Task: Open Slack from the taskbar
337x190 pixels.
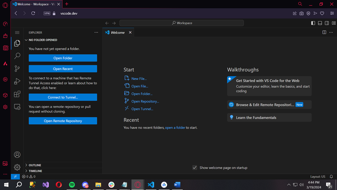Action: coord(111,185)
